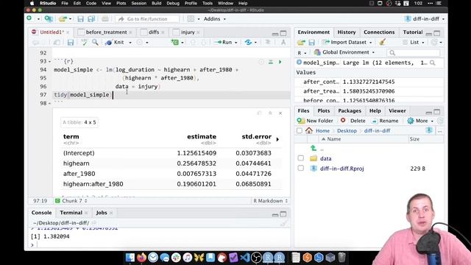Click the New Folder button
This screenshot has height=265, width=471.
[x=315, y=121]
